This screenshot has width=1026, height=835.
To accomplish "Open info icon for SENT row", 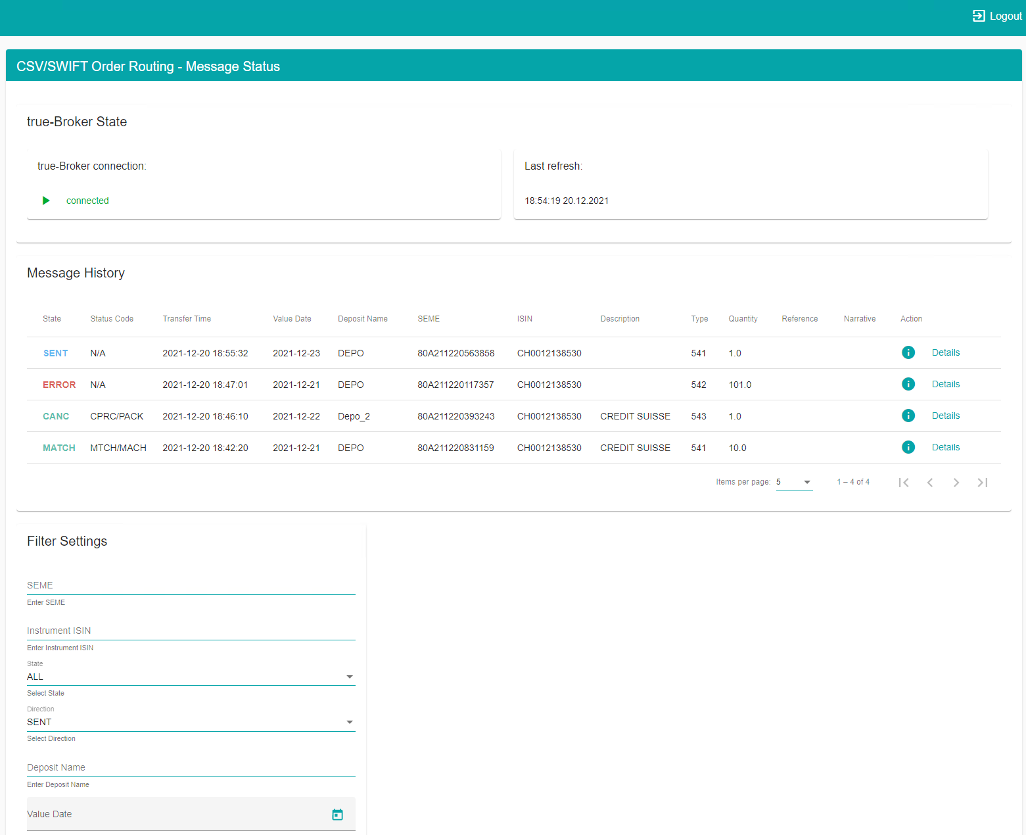I will [908, 353].
